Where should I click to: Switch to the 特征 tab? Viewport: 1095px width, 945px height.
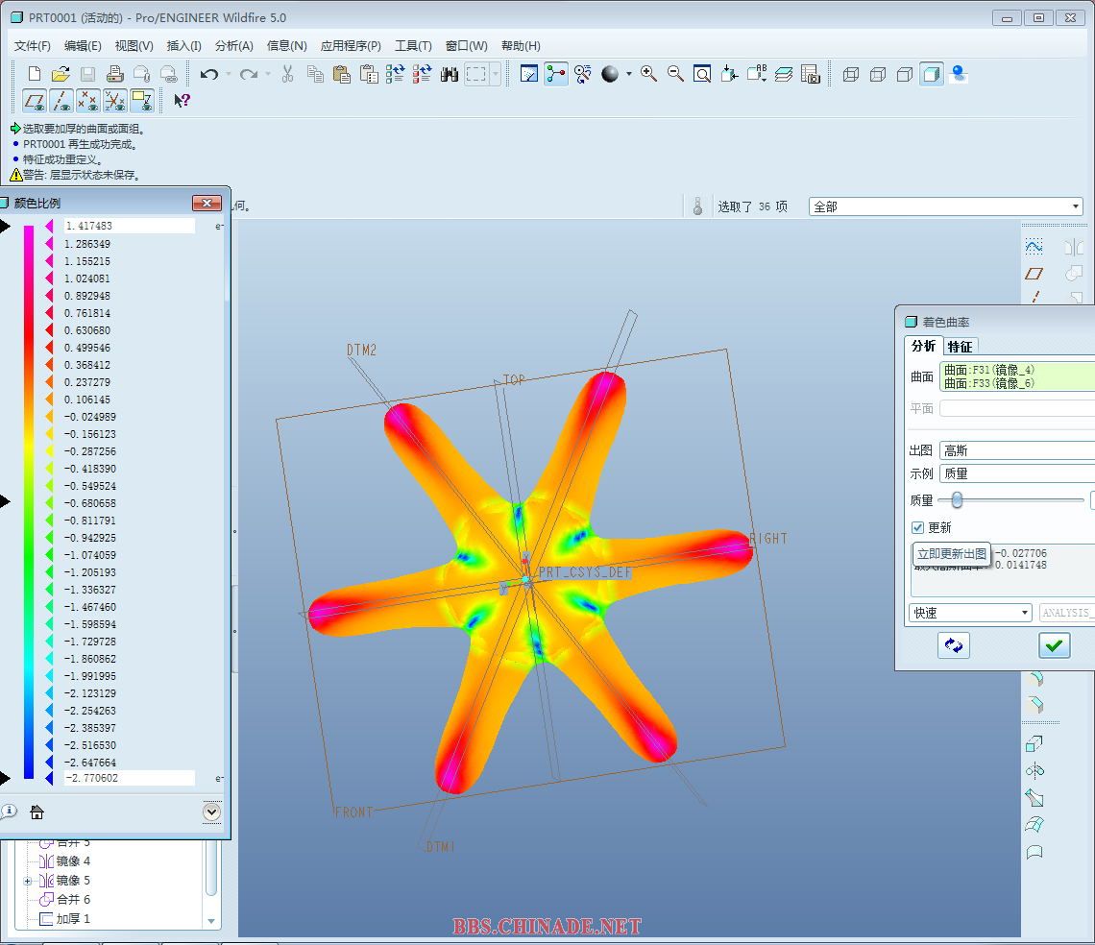(x=960, y=347)
